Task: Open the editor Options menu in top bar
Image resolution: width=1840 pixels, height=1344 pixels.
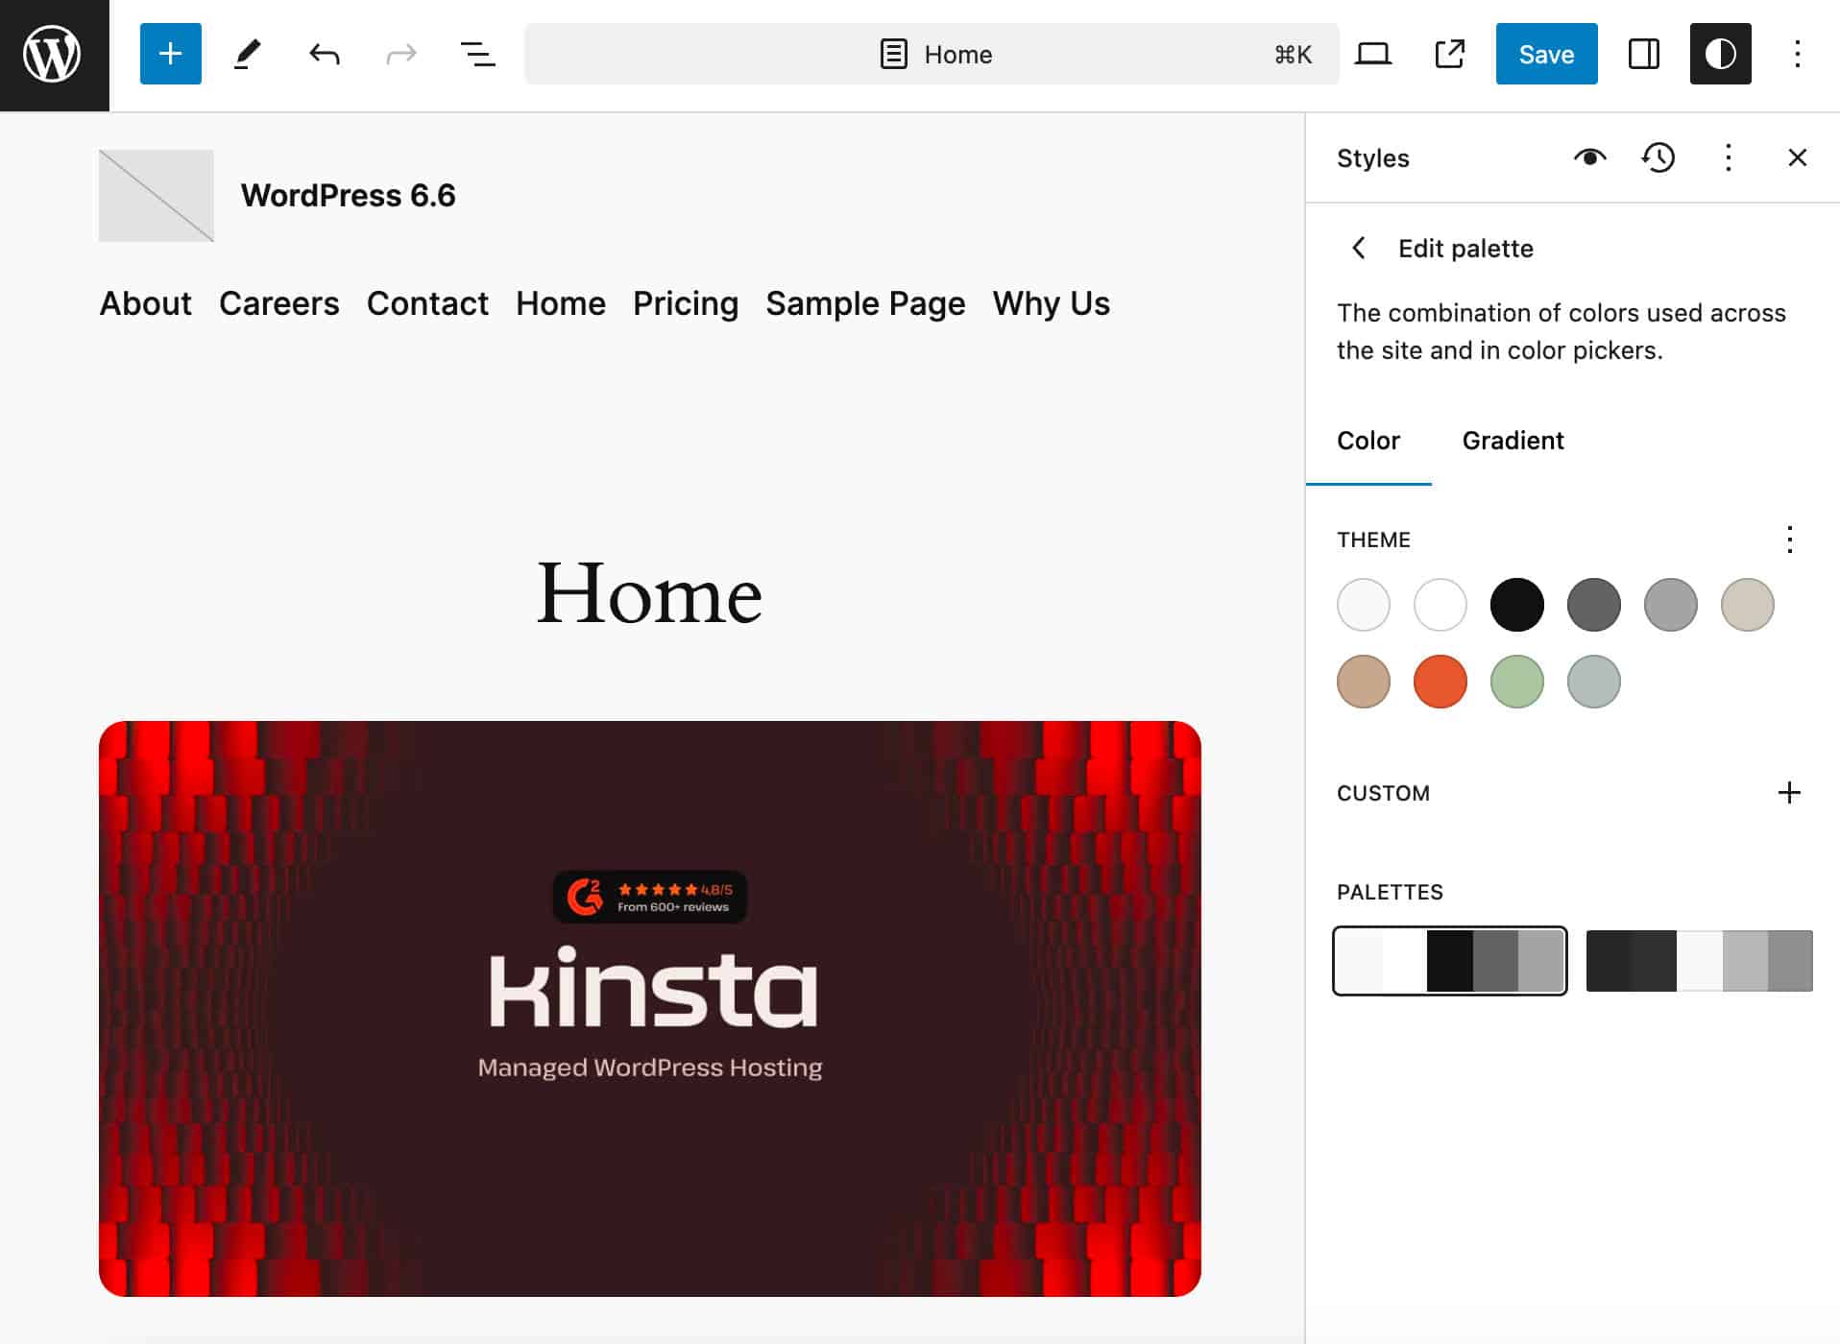Action: 1797,54
